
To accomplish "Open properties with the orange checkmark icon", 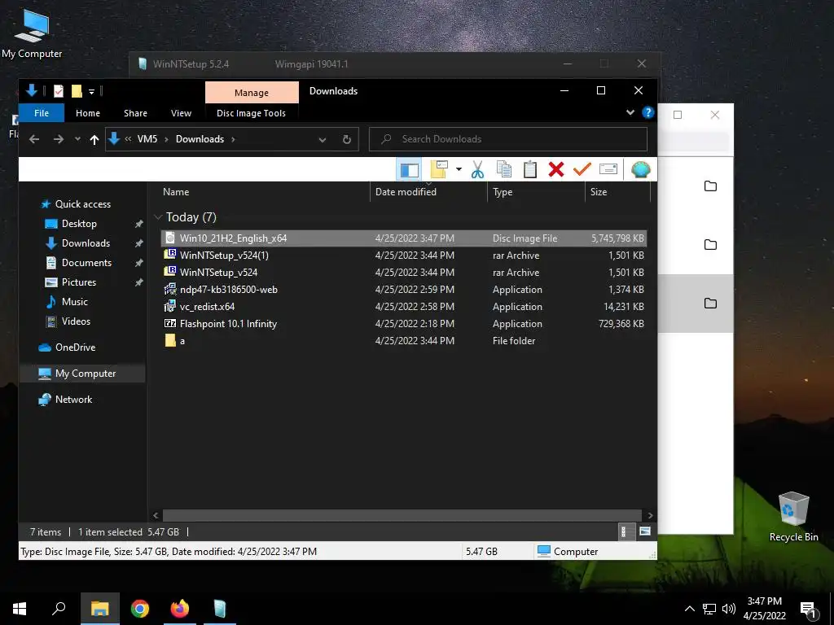I will click(582, 170).
